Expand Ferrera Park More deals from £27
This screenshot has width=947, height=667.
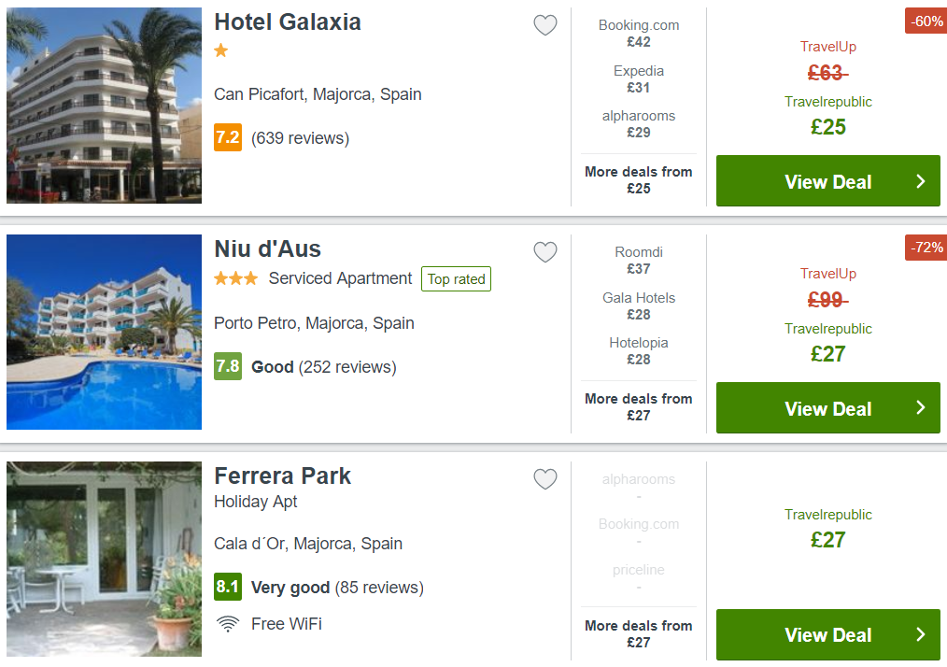[639, 633]
